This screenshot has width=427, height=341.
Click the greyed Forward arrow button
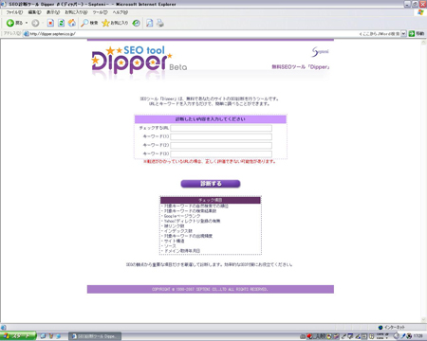point(35,23)
